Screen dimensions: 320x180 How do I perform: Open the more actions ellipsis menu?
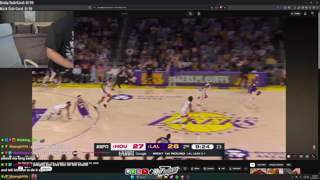(246, 168)
